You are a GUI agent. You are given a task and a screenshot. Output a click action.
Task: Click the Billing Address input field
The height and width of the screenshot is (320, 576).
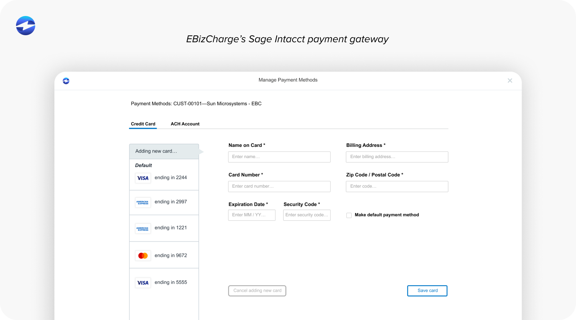click(x=397, y=157)
